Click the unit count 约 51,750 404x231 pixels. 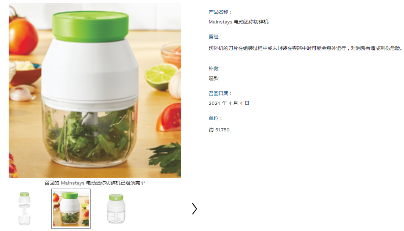219,130
